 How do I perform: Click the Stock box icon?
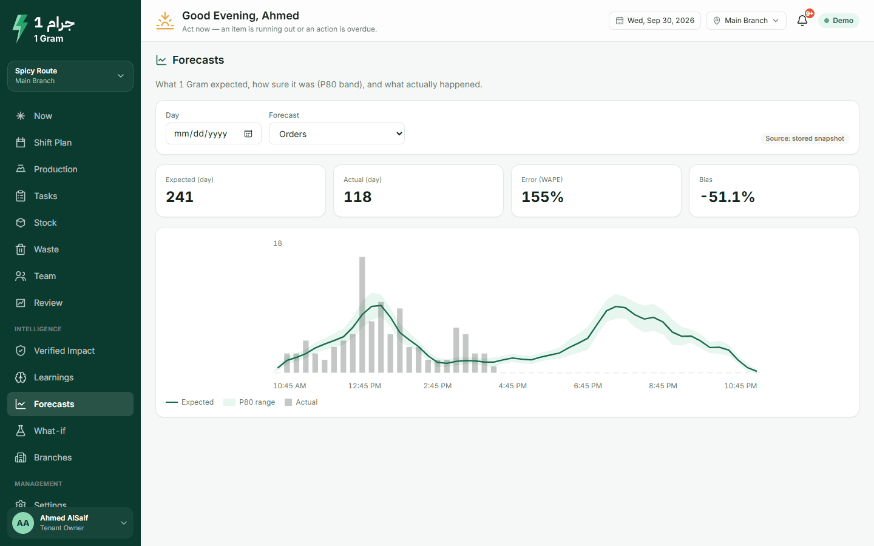(21, 223)
